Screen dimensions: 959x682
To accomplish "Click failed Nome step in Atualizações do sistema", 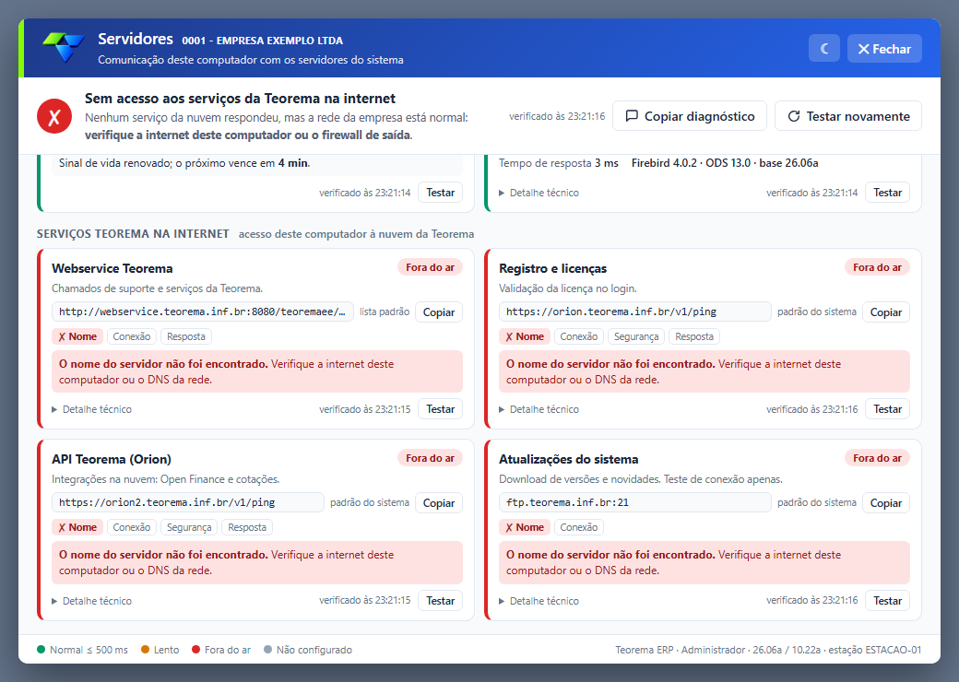I will pos(524,527).
